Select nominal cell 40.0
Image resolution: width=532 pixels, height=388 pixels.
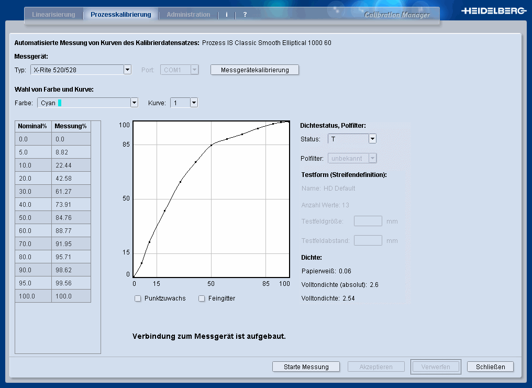pos(34,205)
